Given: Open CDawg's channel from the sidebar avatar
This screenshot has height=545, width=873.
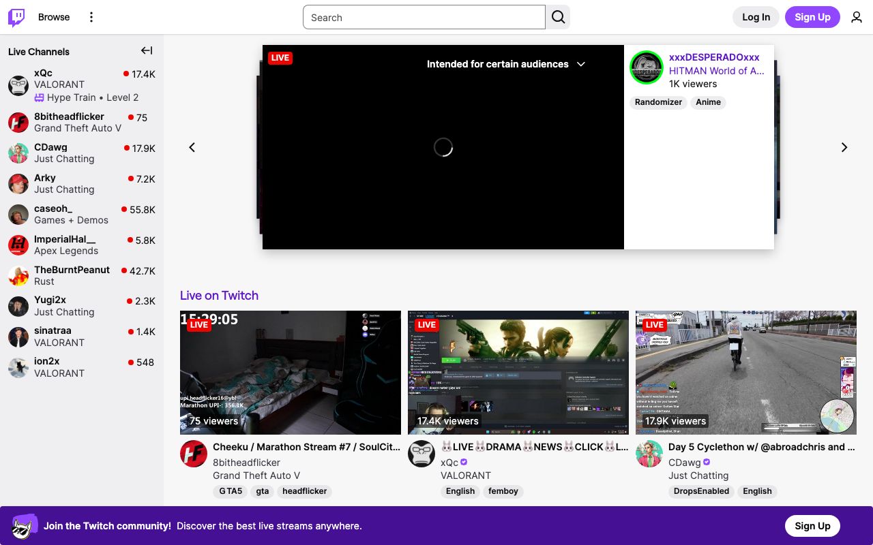Looking at the screenshot, I should coord(18,153).
